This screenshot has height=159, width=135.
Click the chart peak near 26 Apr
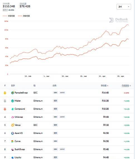(127, 25)
